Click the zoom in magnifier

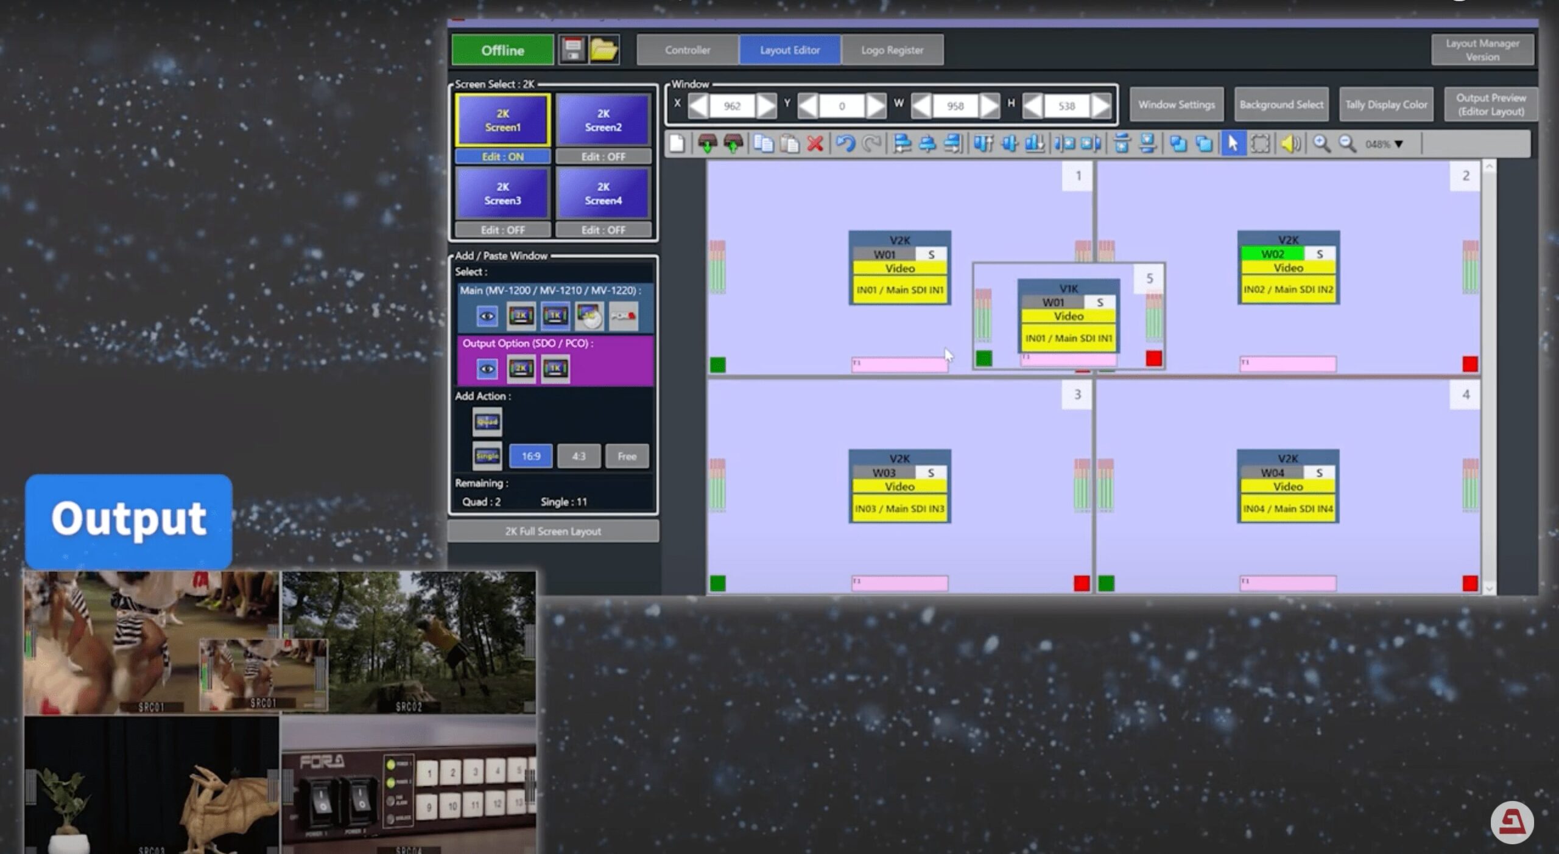[x=1320, y=144]
